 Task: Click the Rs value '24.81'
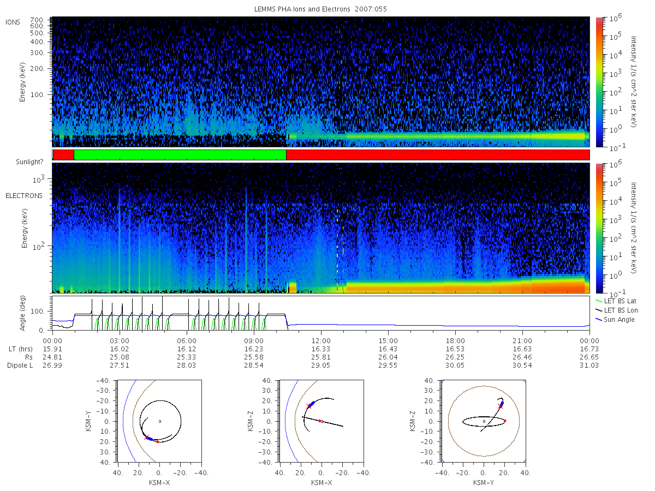(x=52, y=357)
